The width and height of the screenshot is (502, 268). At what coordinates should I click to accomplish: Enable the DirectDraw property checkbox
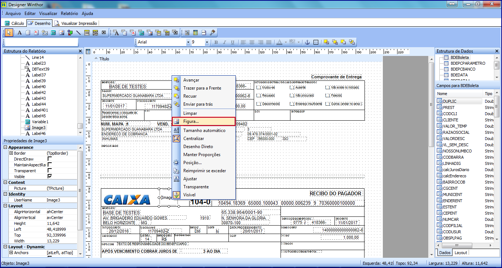[x=50, y=159]
